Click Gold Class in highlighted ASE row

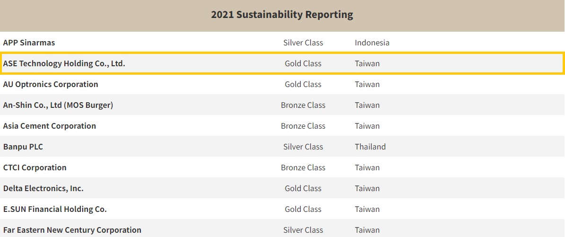[x=303, y=63]
